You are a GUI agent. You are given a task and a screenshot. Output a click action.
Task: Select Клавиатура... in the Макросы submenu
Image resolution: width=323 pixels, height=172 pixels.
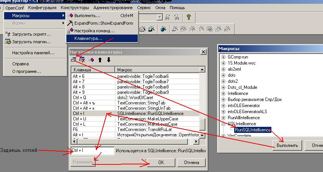click(88, 38)
